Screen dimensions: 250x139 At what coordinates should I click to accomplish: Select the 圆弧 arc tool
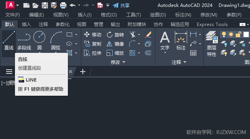(x=56, y=41)
